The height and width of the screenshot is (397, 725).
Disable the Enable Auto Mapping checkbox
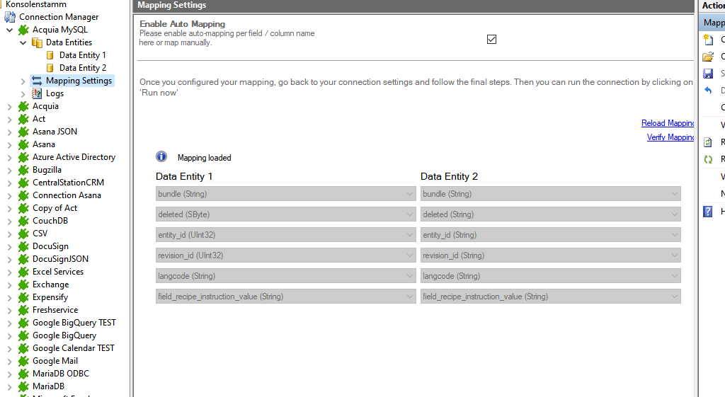[x=491, y=40]
